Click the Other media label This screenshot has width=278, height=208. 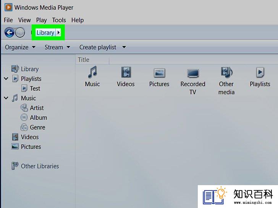click(226, 88)
